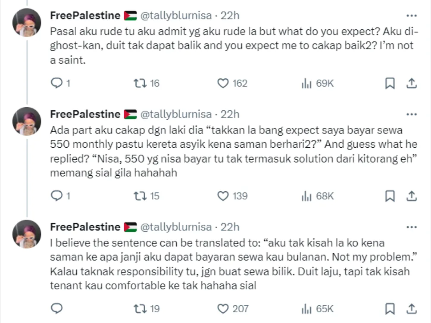Share the first tweet in thread
431x323 pixels.
pyautogui.click(x=412, y=83)
